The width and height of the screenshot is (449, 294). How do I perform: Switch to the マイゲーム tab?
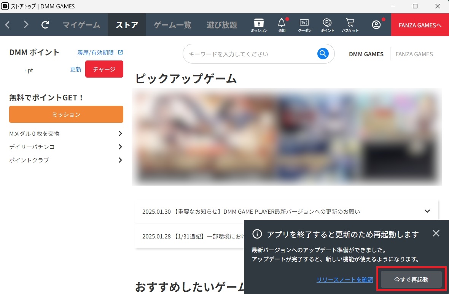click(81, 25)
